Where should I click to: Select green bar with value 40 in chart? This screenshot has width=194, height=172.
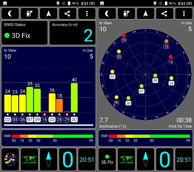coord(74,98)
